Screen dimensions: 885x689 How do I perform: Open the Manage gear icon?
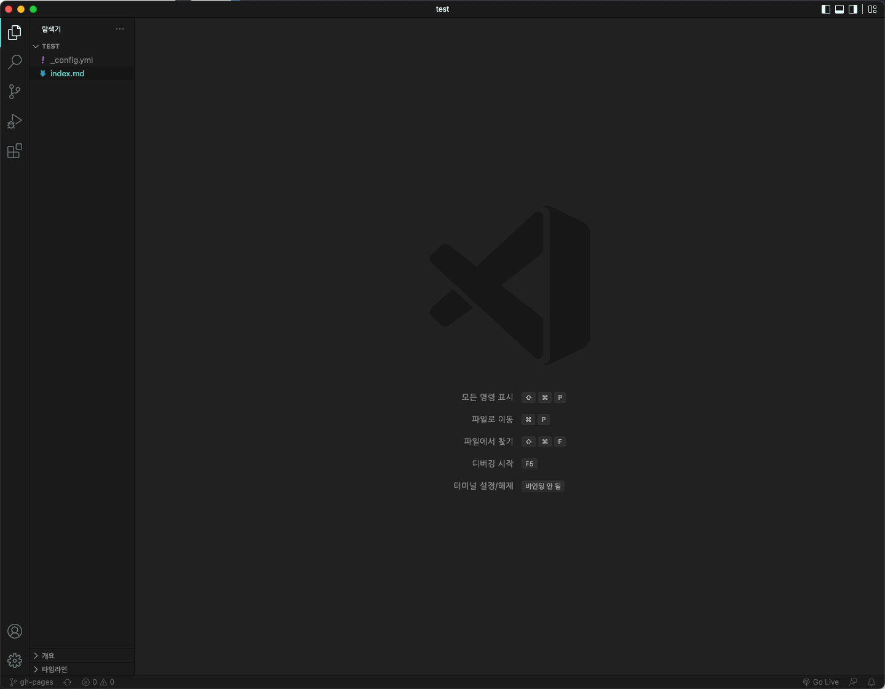15,661
